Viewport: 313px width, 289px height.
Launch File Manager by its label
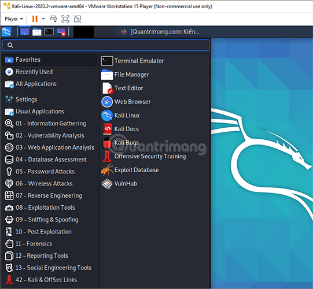(x=132, y=75)
